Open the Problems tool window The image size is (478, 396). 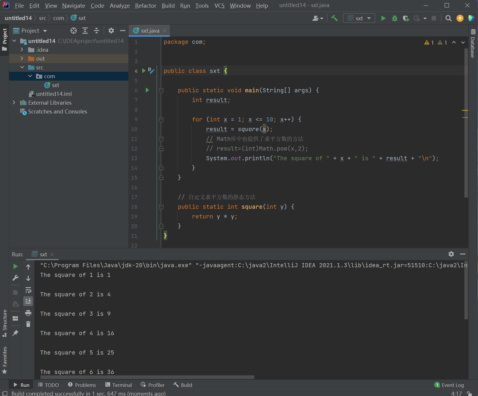click(82, 385)
